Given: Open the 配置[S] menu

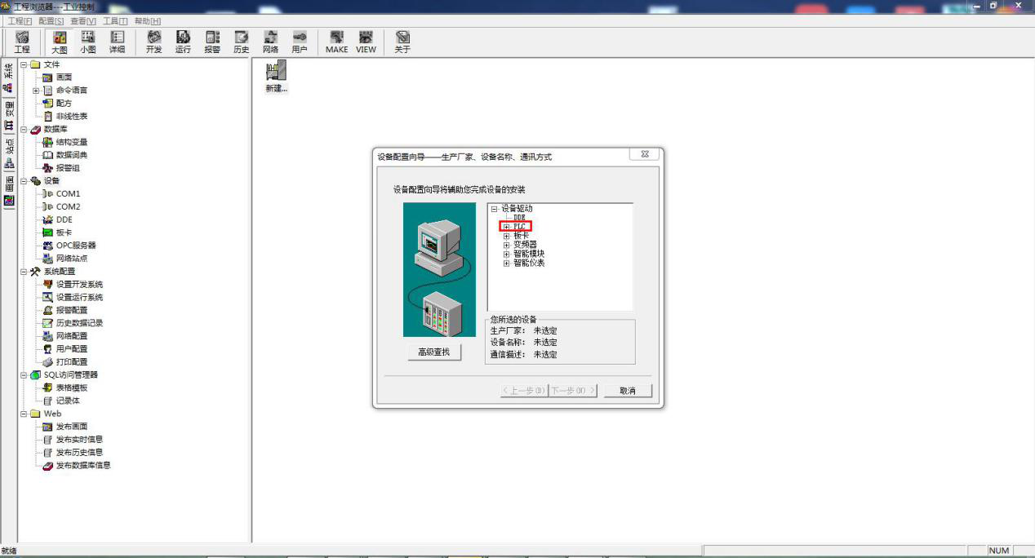Looking at the screenshot, I should click(x=51, y=20).
